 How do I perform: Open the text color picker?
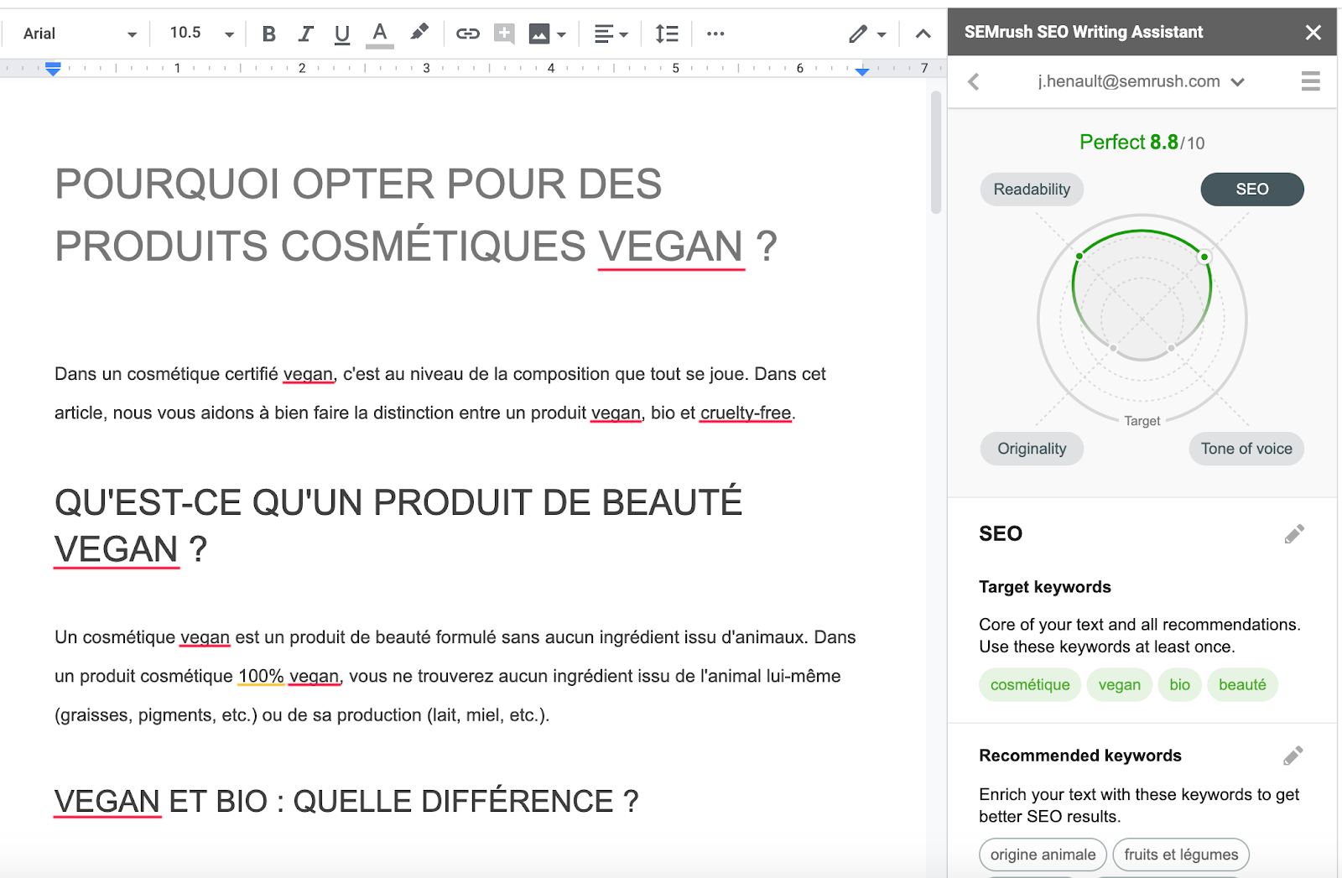(380, 34)
